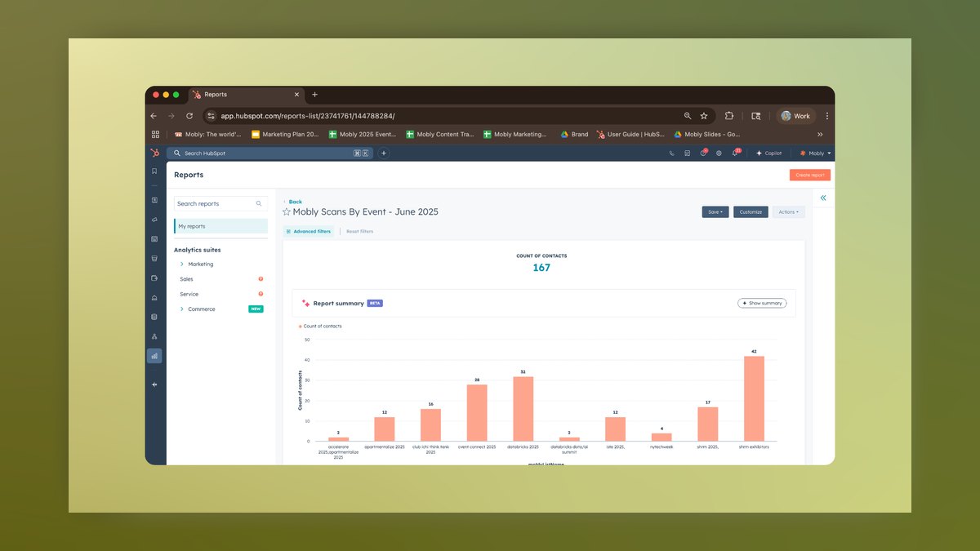Expand the right panel double-chevron
980x551 pixels.
click(x=823, y=198)
